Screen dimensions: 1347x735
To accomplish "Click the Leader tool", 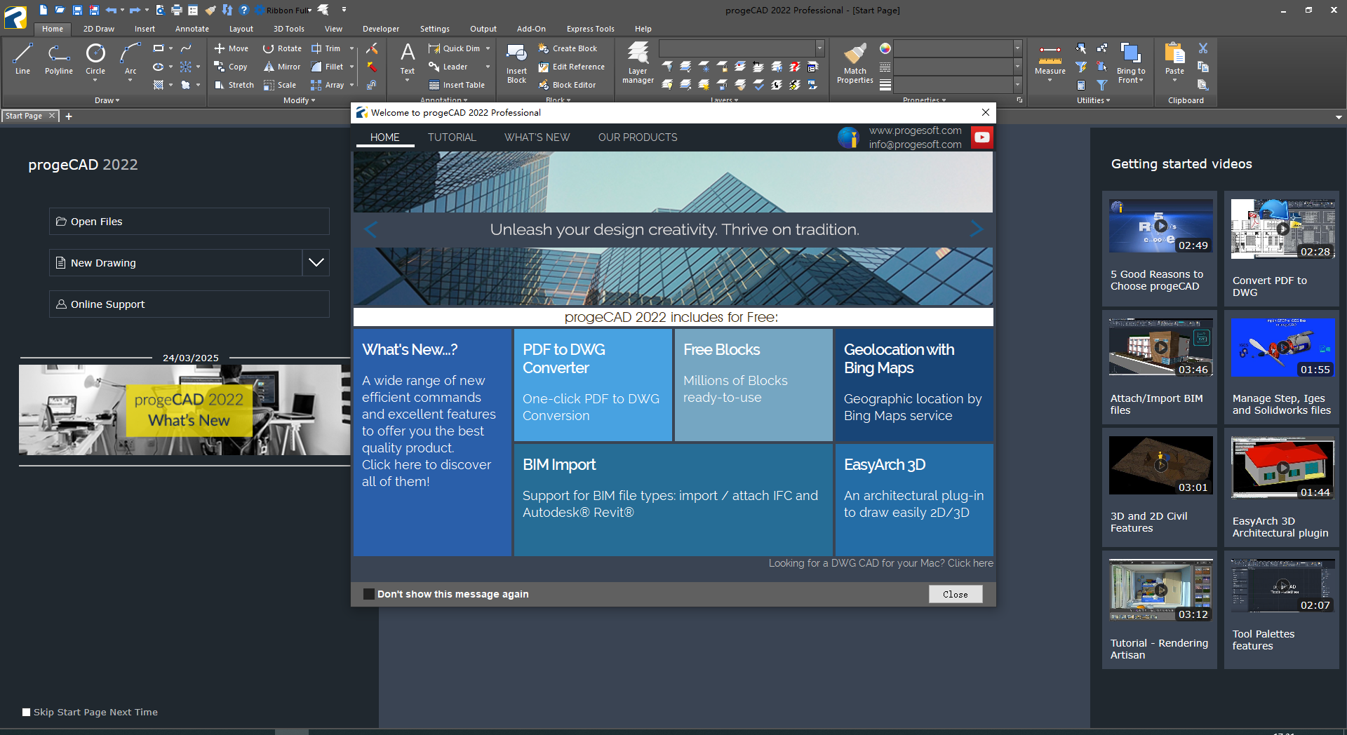I will point(448,67).
